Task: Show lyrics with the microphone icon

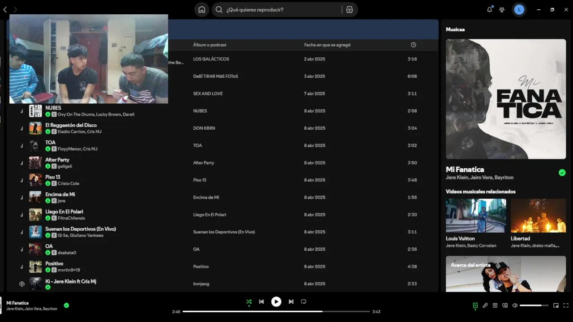Action: [x=485, y=305]
